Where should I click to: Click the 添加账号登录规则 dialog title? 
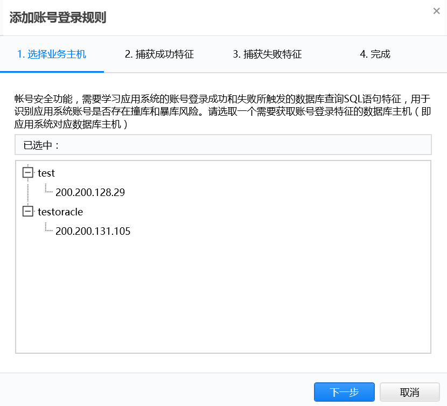click(58, 18)
